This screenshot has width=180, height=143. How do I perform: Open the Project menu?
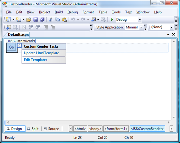tap(44, 12)
